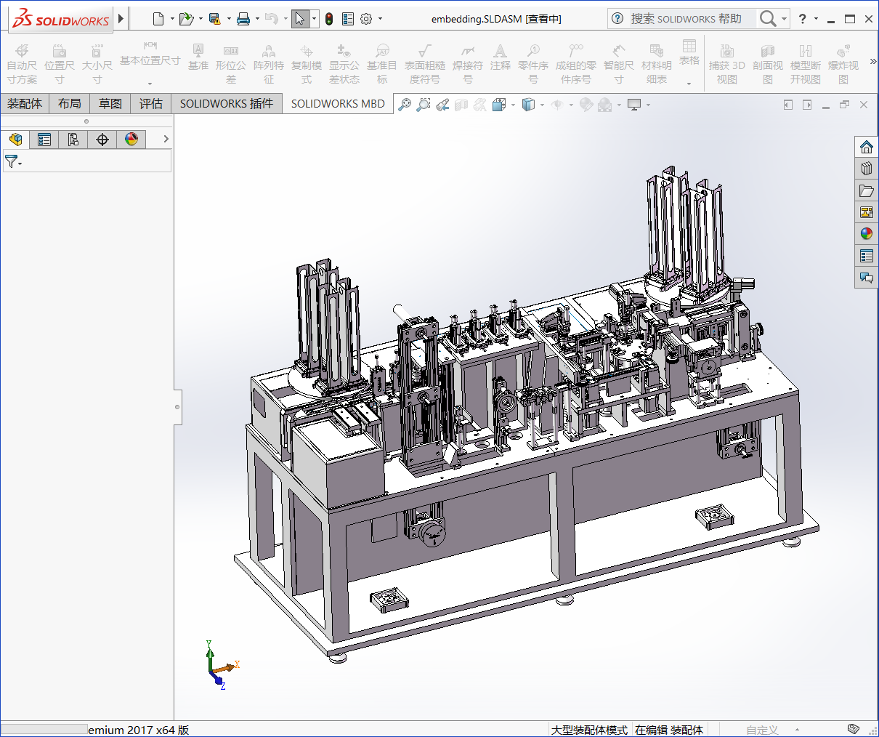
Task: Open the Print dropdown arrow
Action: [257, 19]
